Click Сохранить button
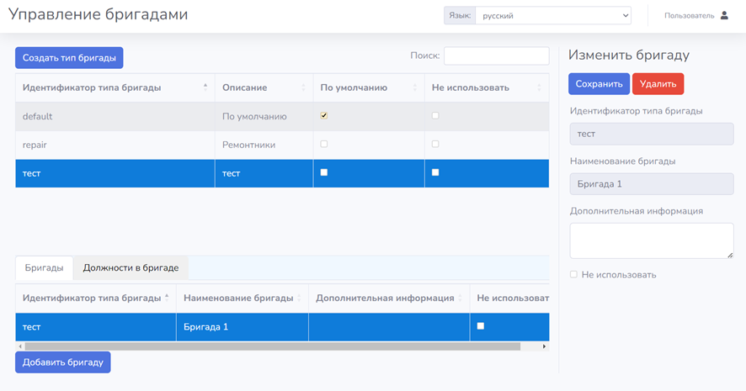Image resolution: width=746 pixels, height=391 pixels. [598, 84]
